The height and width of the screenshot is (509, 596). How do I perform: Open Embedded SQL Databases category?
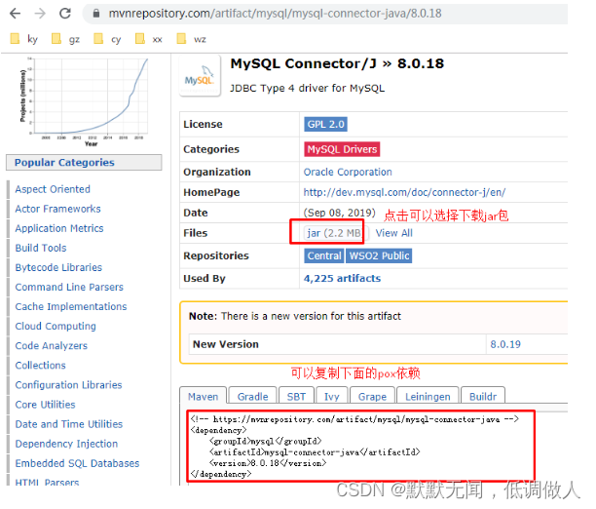pos(77,463)
